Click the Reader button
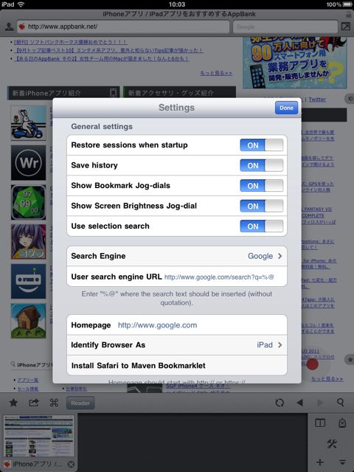 point(80,403)
